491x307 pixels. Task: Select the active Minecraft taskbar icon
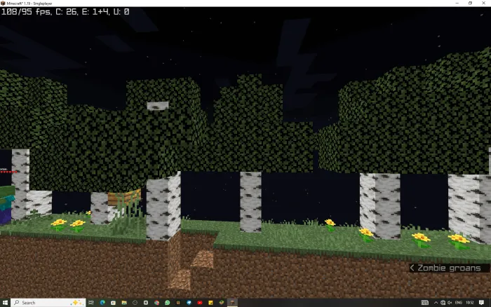click(x=232, y=303)
